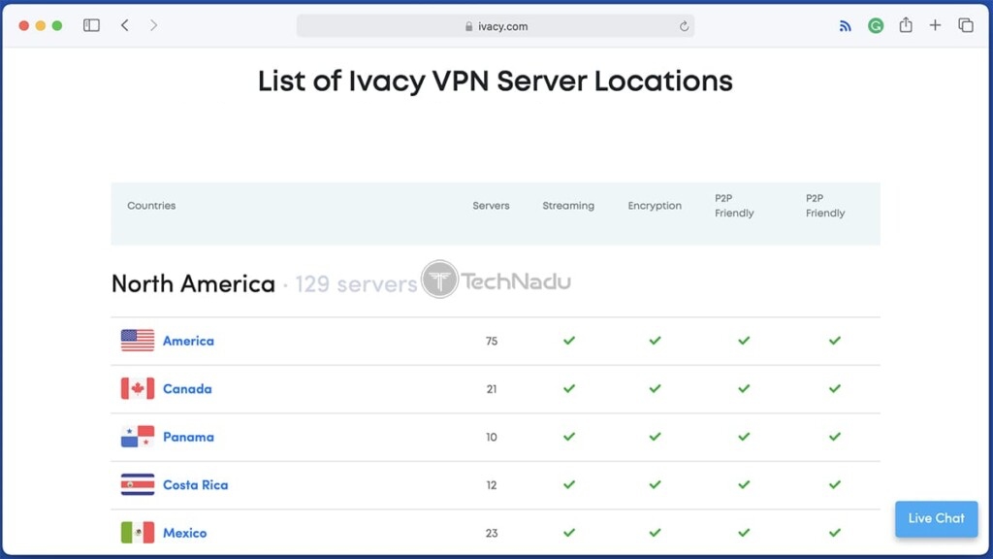Click the lock icon beside ivacy.com

(x=468, y=26)
